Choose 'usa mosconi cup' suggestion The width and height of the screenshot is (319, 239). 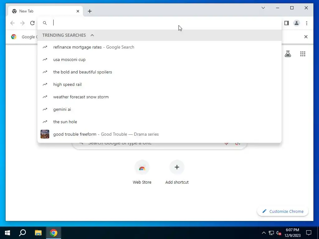[159, 59]
